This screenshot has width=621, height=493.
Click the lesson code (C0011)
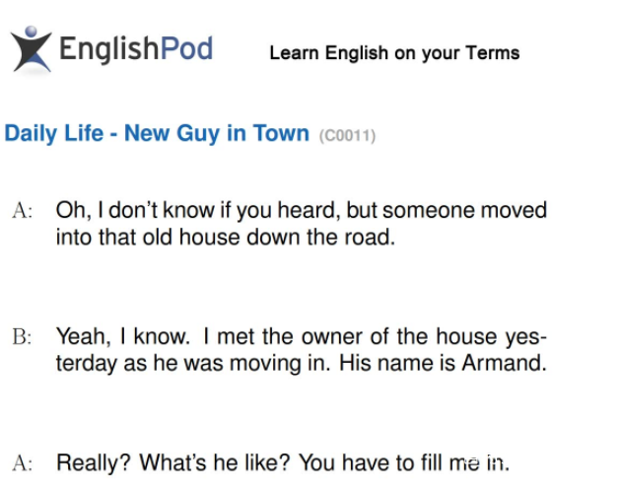click(347, 135)
